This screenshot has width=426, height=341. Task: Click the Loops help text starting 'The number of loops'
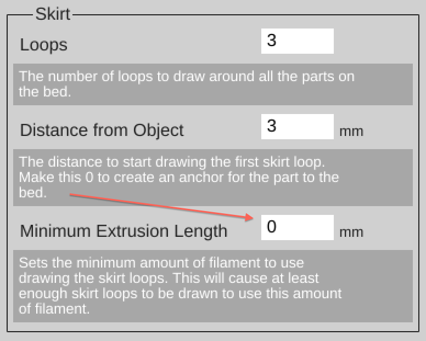pos(187,76)
